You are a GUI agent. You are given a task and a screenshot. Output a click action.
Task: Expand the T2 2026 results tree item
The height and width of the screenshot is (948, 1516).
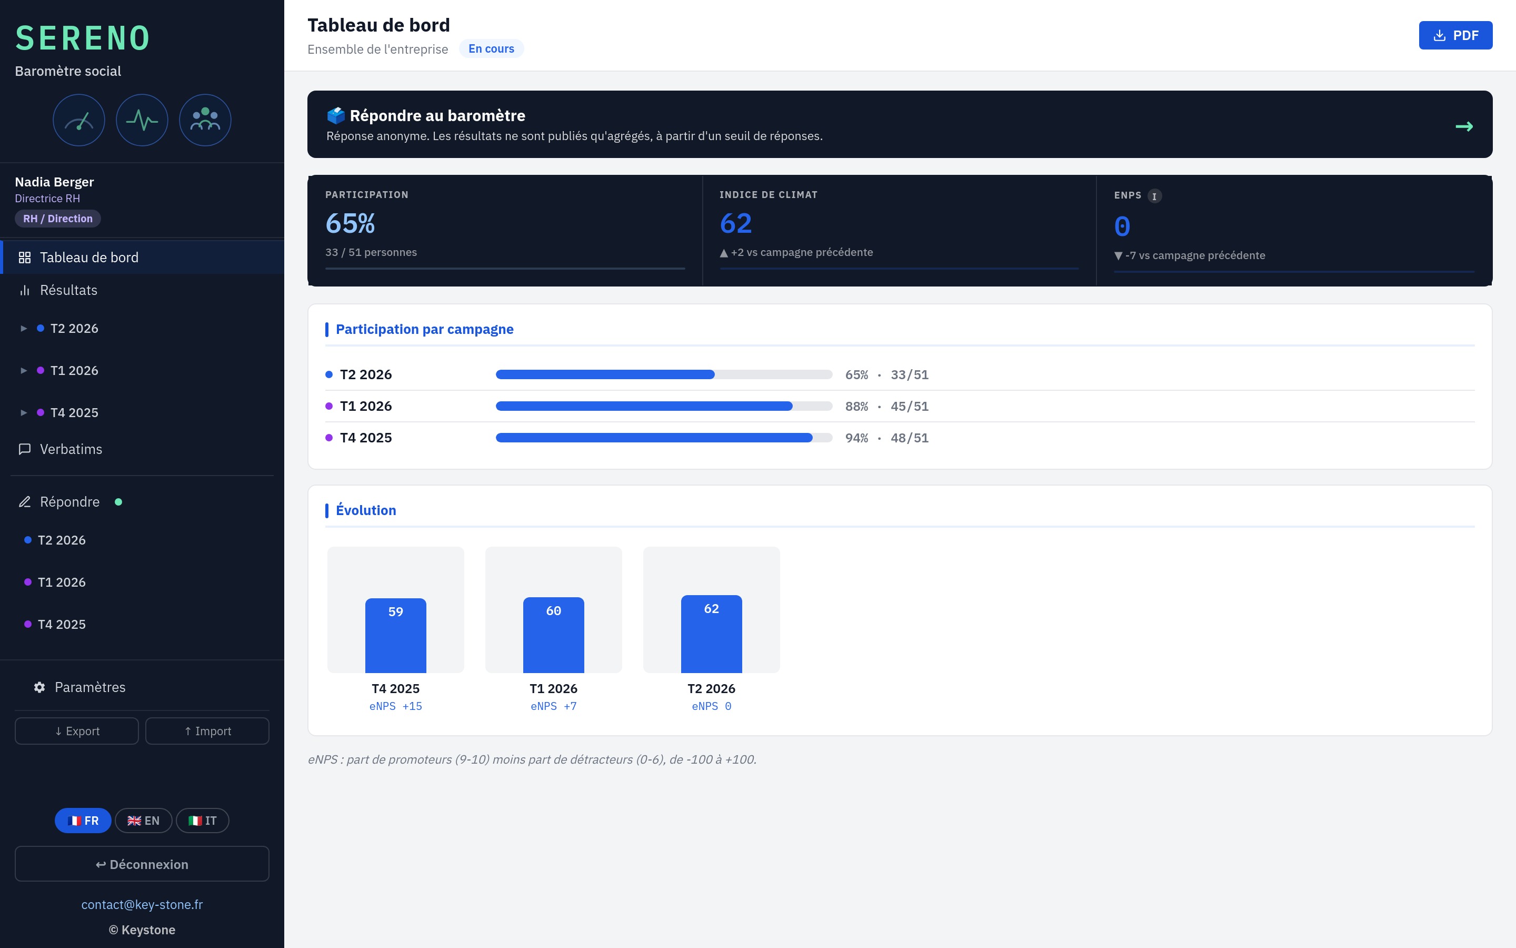click(x=24, y=329)
